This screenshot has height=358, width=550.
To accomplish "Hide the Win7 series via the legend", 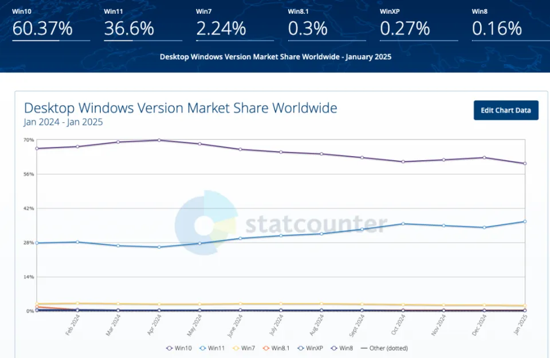I will click(x=246, y=348).
